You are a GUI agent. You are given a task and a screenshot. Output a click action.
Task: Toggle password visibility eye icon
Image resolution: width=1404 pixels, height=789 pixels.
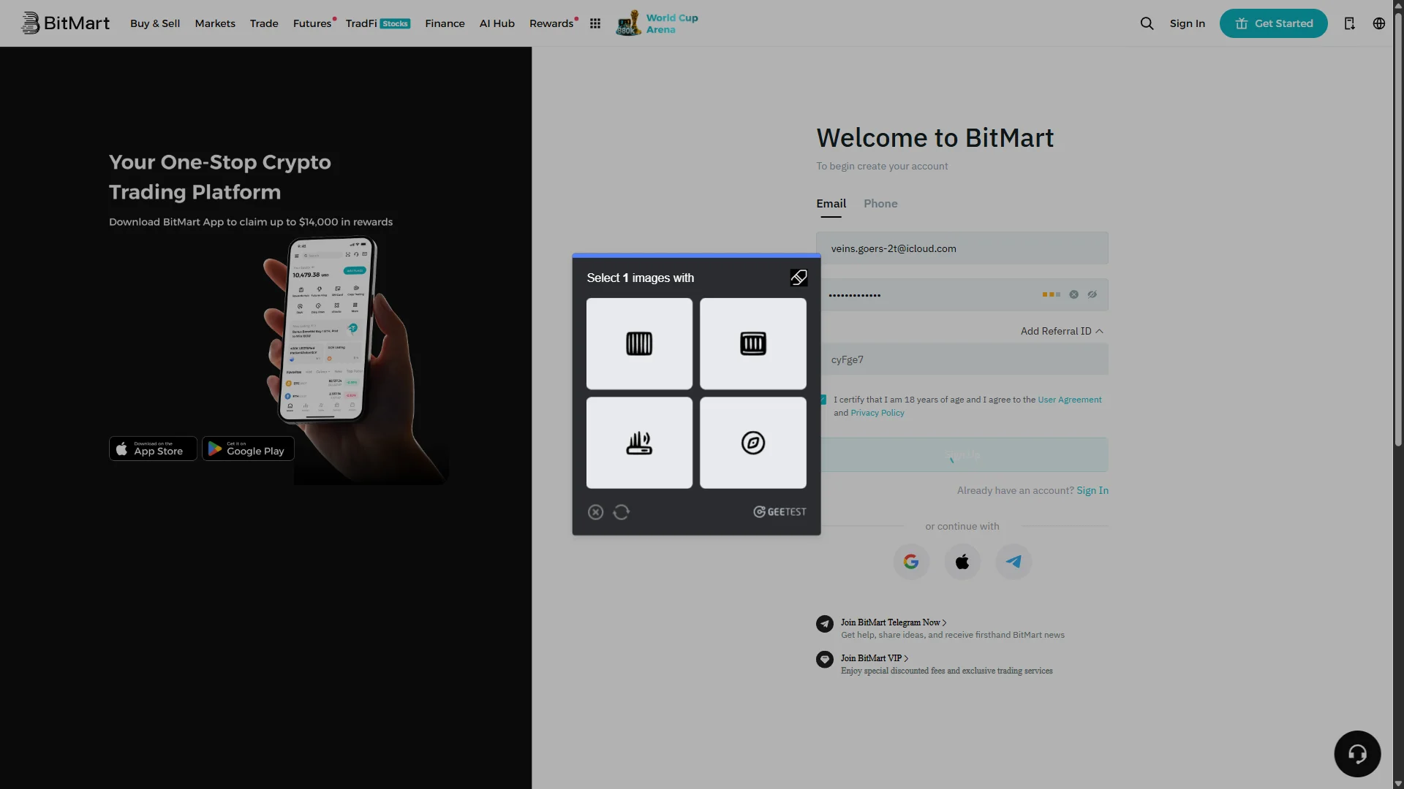point(1092,294)
